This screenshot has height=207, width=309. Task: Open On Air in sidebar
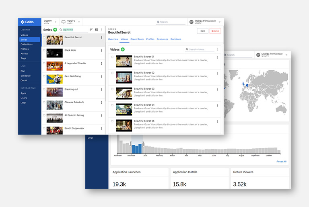click(x=24, y=80)
